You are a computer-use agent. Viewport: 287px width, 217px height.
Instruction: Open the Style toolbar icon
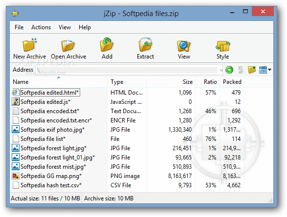tap(223, 46)
